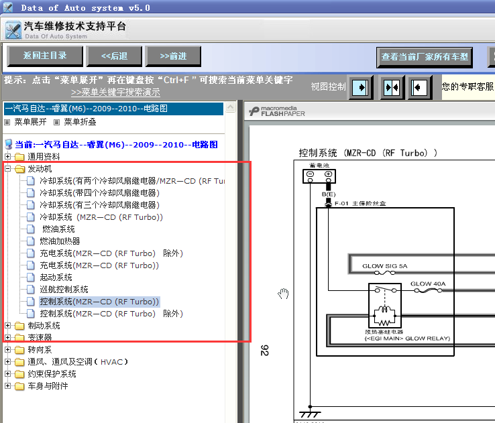
Task: Expand the HVAC 通风及空调 folder
Action: point(8,361)
